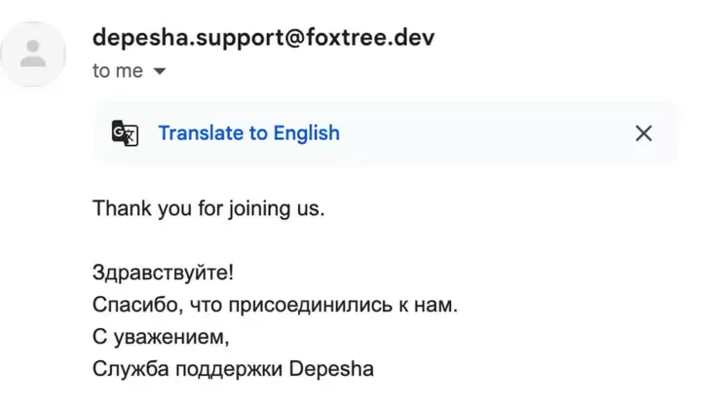Image resolution: width=713 pixels, height=403 pixels.
Task: Click the "С уважением," closing line
Action: (x=161, y=337)
